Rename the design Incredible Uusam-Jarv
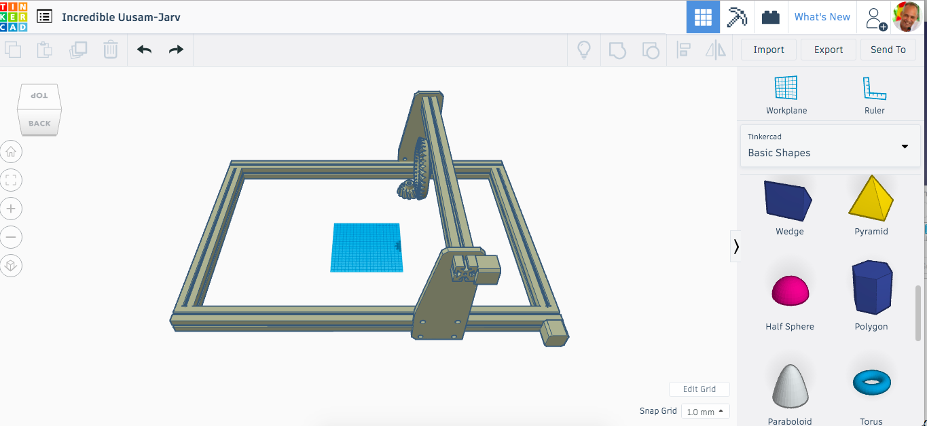This screenshot has width=927, height=426. pyautogui.click(x=121, y=16)
